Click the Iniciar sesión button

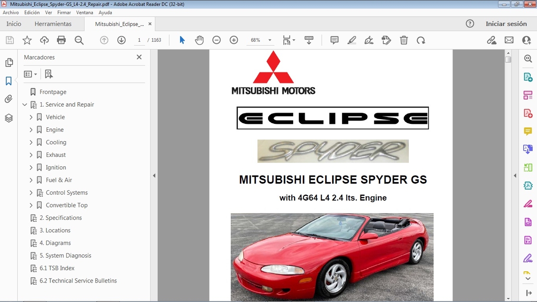pos(507,24)
